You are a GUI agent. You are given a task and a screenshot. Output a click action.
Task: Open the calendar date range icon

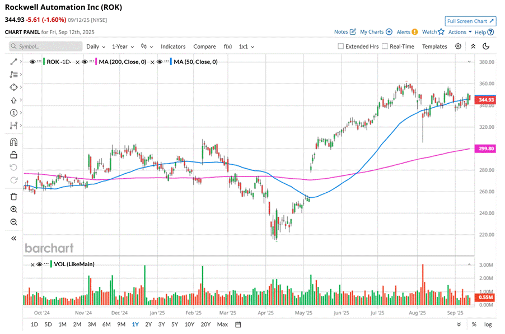(238, 324)
